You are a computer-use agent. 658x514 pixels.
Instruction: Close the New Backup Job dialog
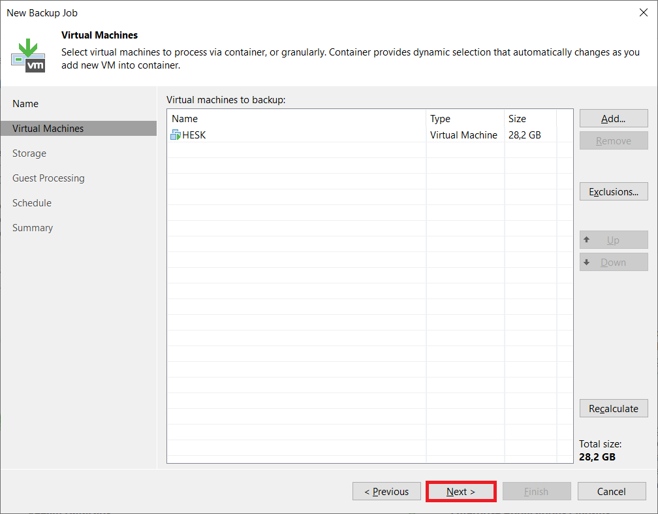click(x=643, y=12)
